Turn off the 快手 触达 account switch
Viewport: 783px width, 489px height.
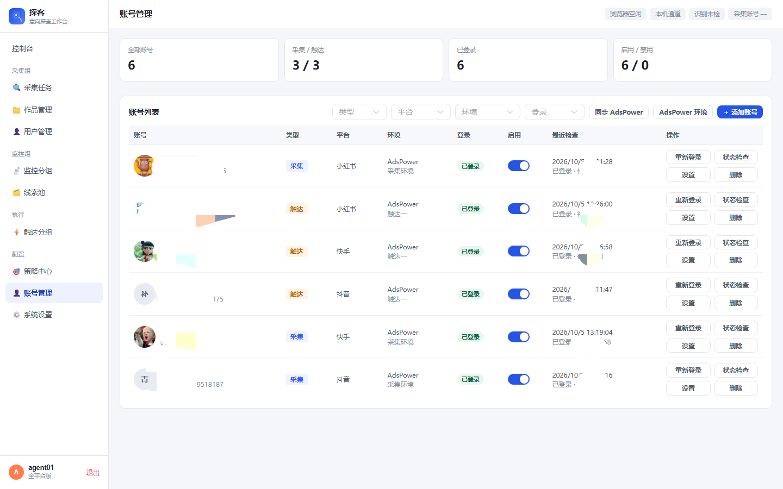pos(519,251)
